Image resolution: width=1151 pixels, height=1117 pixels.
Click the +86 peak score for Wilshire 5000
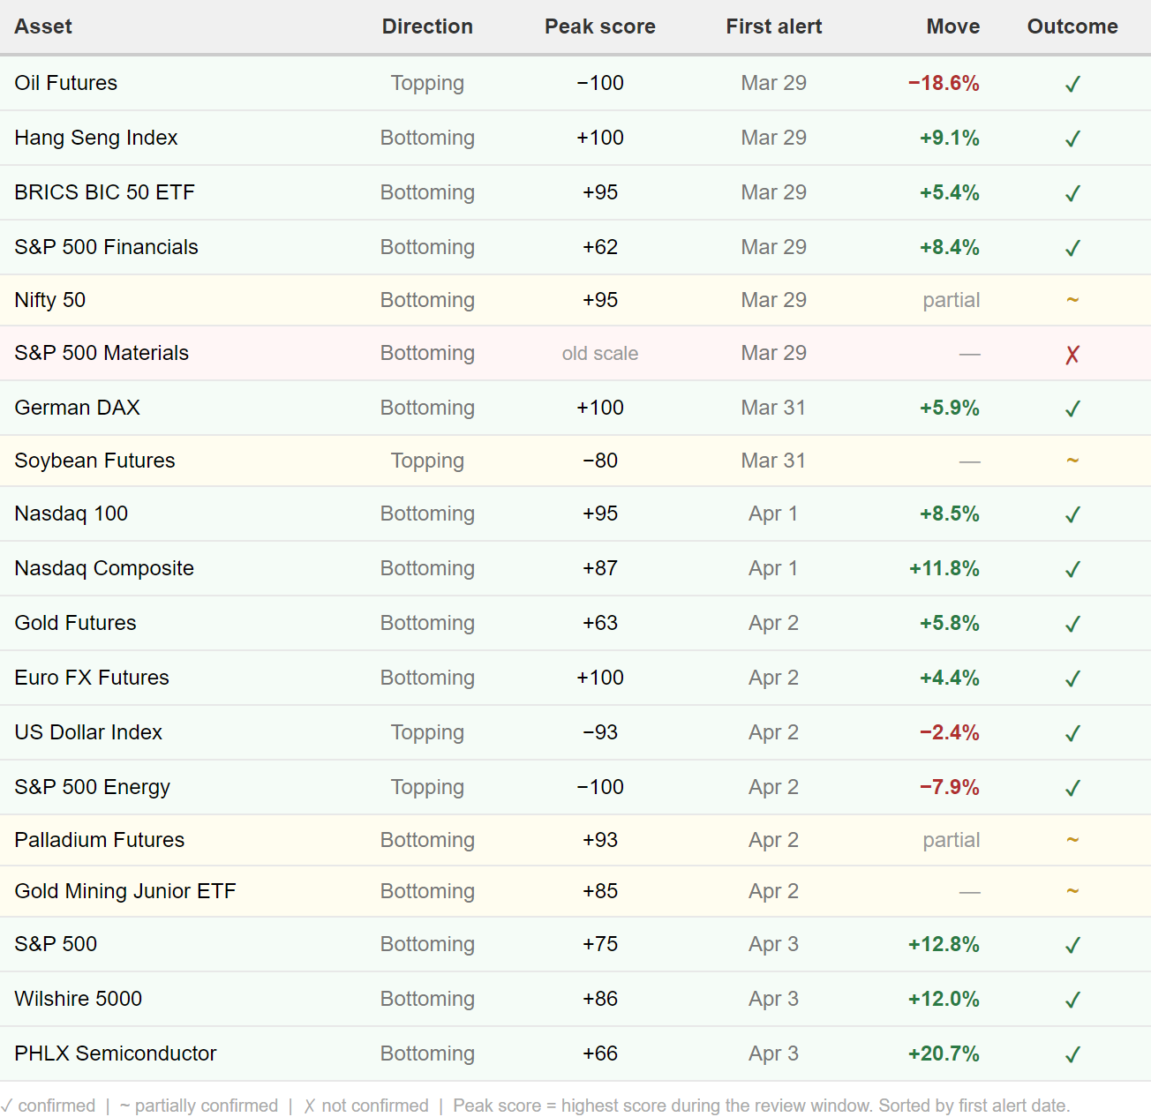(x=600, y=999)
